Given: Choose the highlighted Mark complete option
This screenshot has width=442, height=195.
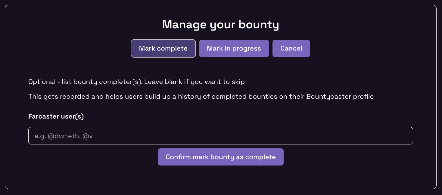Looking at the screenshot, I should tap(163, 48).
